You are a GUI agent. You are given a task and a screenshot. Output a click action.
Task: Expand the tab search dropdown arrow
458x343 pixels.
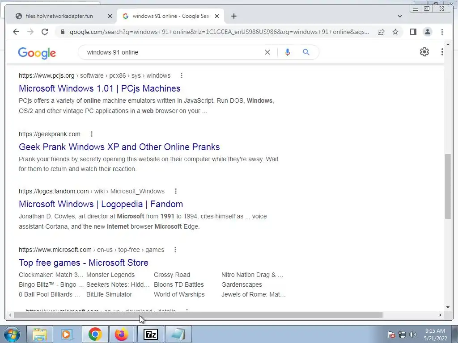pyautogui.click(x=400, y=16)
